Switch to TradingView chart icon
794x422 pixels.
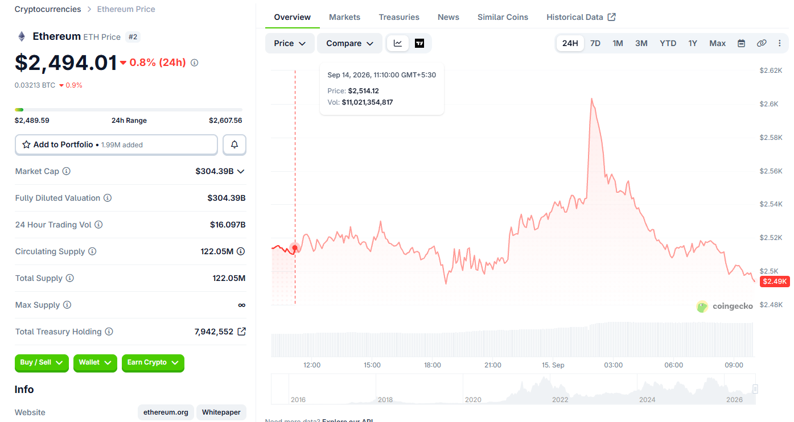point(419,43)
